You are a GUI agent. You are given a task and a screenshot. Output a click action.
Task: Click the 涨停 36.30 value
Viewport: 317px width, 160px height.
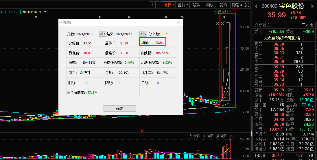pos(279,124)
